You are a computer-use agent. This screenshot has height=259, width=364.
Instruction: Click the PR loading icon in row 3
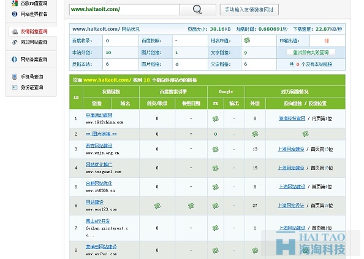pos(216,149)
